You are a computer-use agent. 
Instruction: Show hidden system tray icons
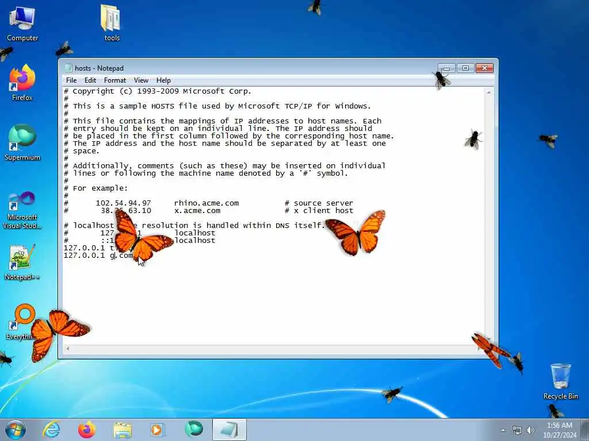point(503,430)
